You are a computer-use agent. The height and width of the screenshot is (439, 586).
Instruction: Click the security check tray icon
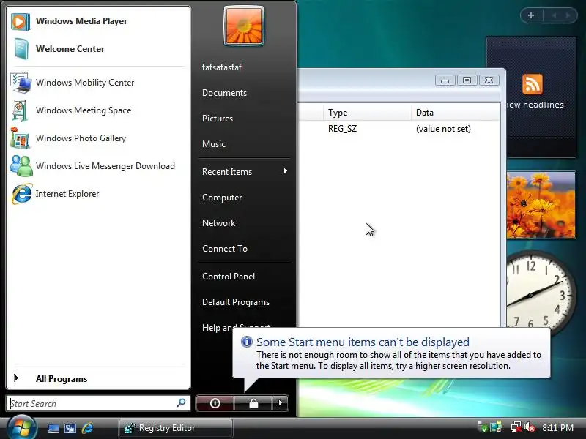point(483,427)
